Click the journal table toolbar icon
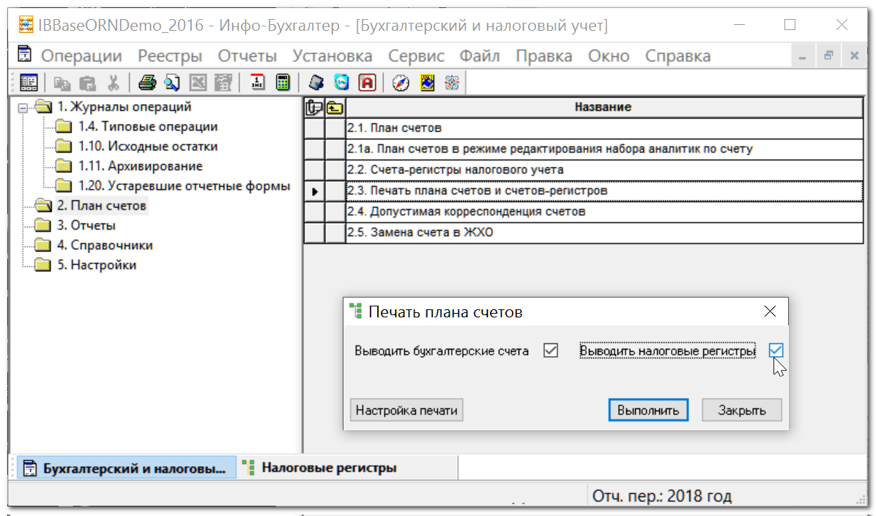Image resolution: width=876 pixels, height=516 pixels. [x=29, y=83]
